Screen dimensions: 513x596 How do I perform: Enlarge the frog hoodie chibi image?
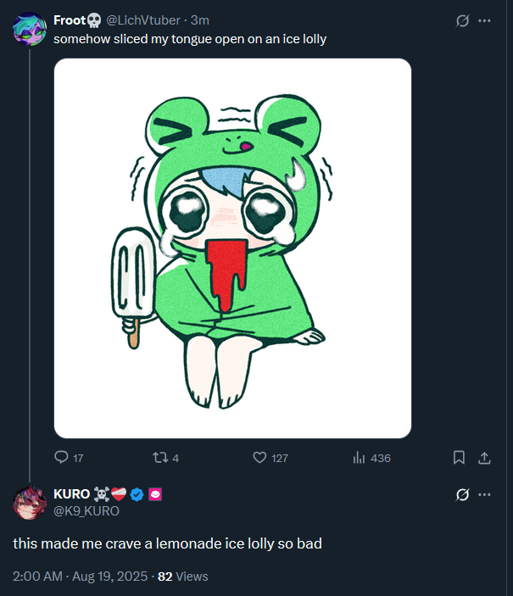click(232, 248)
